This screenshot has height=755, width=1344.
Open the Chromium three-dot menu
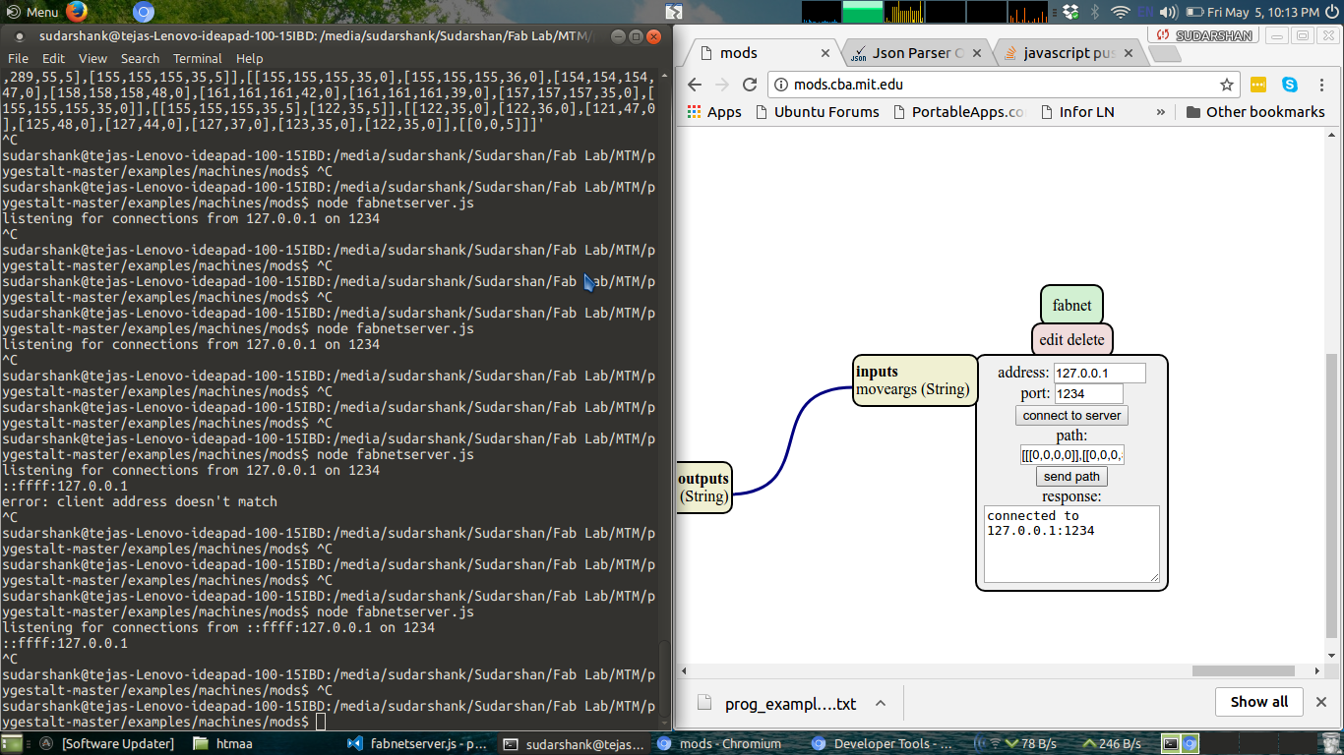click(1320, 85)
